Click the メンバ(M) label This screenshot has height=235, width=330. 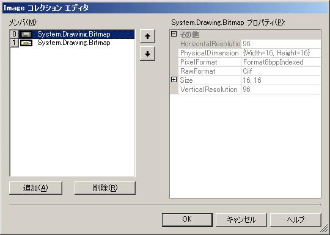pos(23,22)
